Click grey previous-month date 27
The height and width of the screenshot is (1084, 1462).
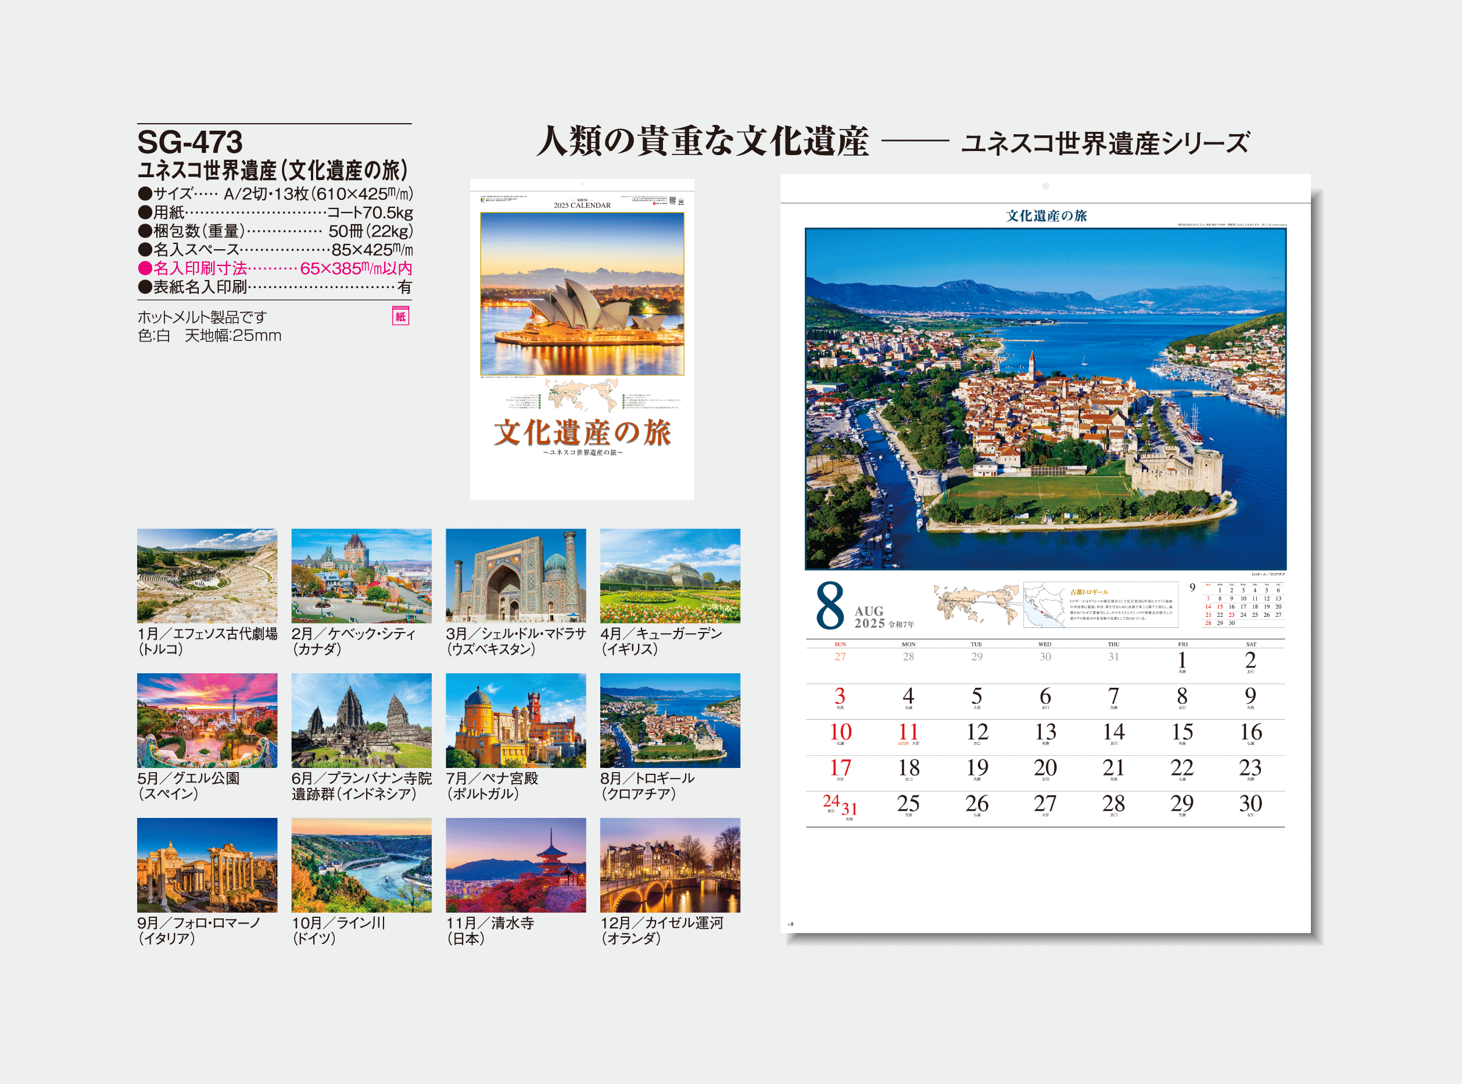(840, 657)
